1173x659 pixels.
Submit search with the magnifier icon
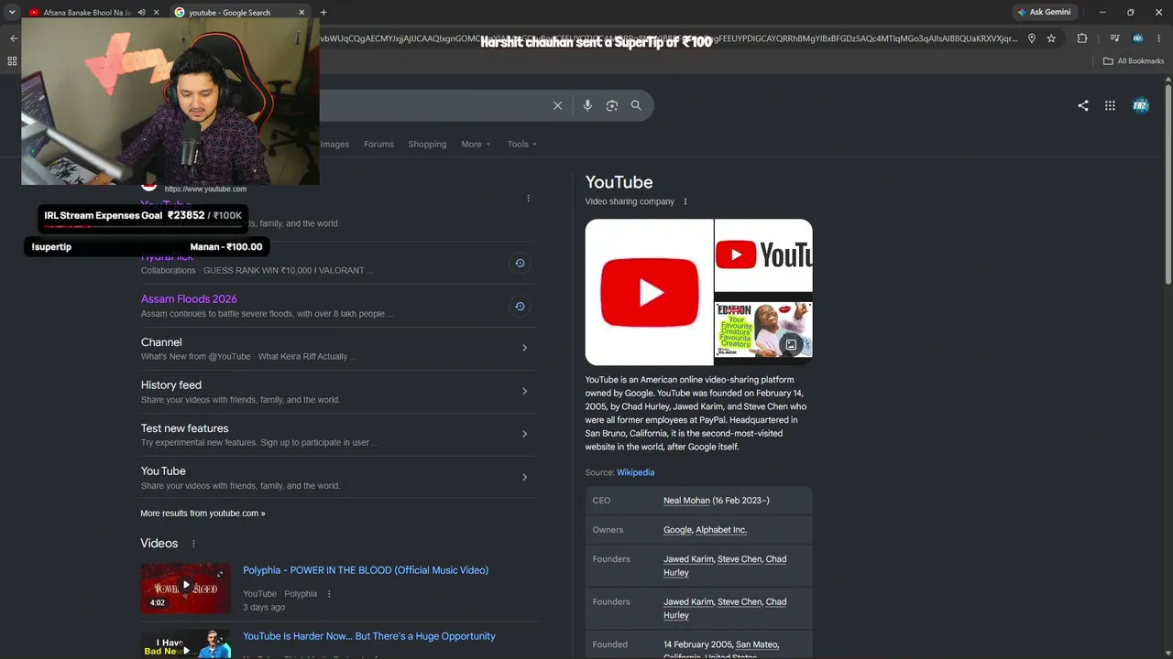pyautogui.click(x=636, y=105)
